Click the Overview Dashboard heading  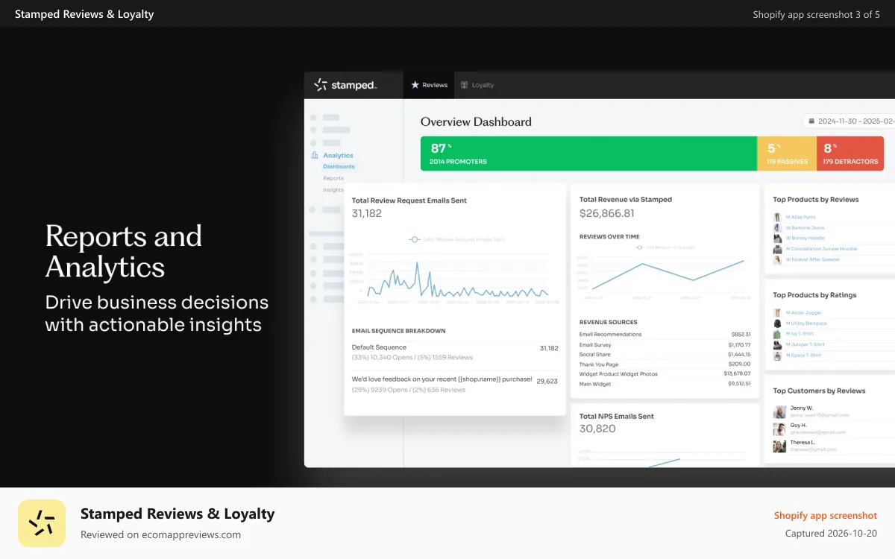pyautogui.click(x=476, y=121)
